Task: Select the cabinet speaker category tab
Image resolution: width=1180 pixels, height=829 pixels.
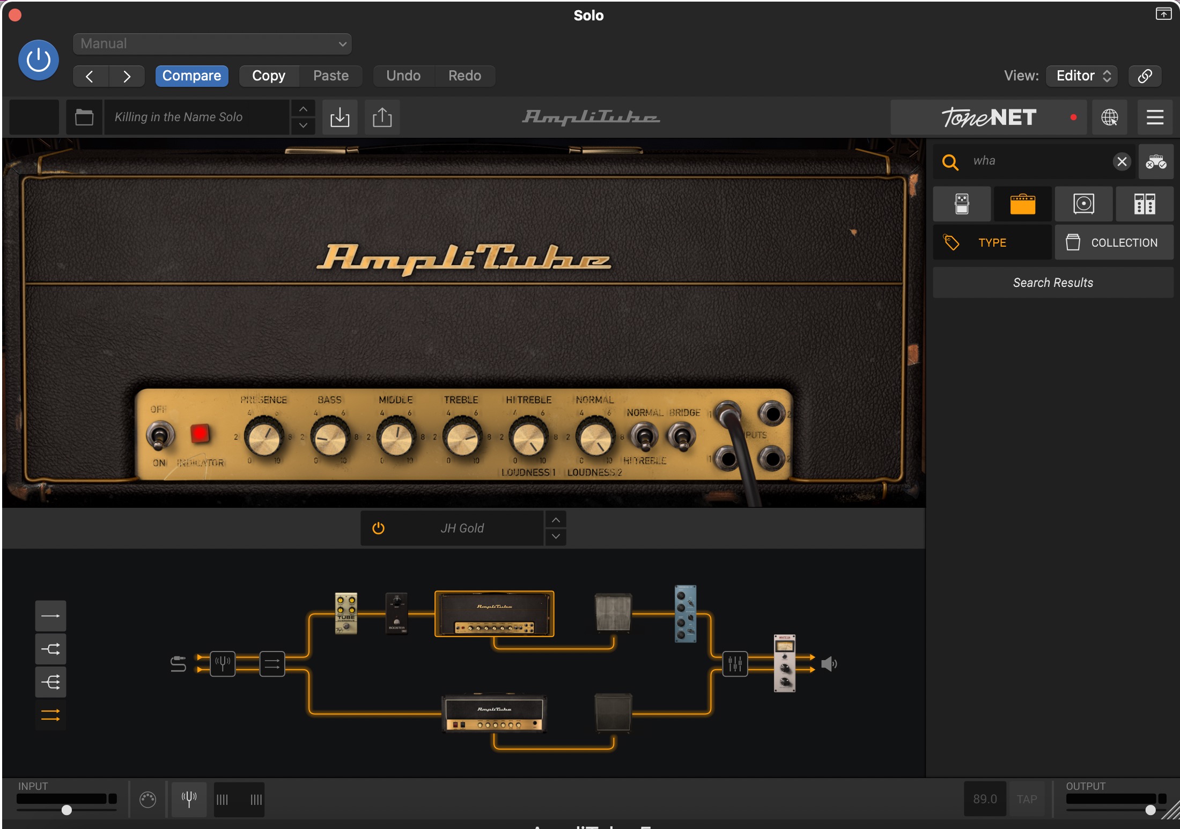Action: pyautogui.click(x=1084, y=204)
